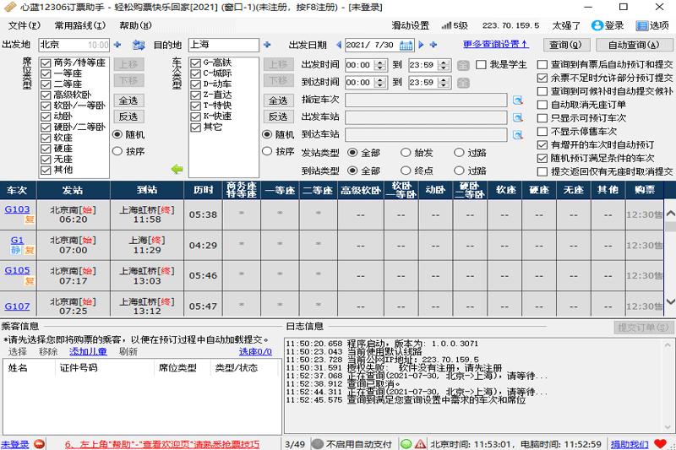676x450 pixels.
Task: Click the red heart icon in status bar
Action: pyautogui.click(x=660, y=443)
